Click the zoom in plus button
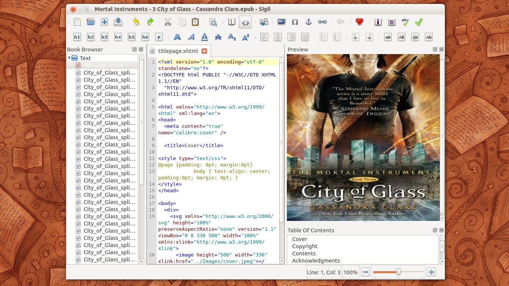Image resolution: width=509 pixels, height=286 pixels. click(x=431, y=272)
